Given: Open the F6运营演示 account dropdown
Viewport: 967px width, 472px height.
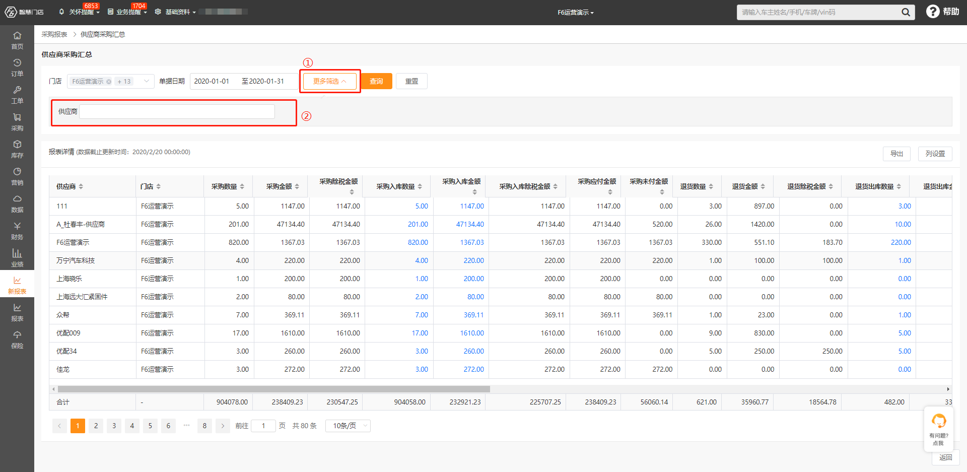Looking at the screenshot, I should coord(576,12).
